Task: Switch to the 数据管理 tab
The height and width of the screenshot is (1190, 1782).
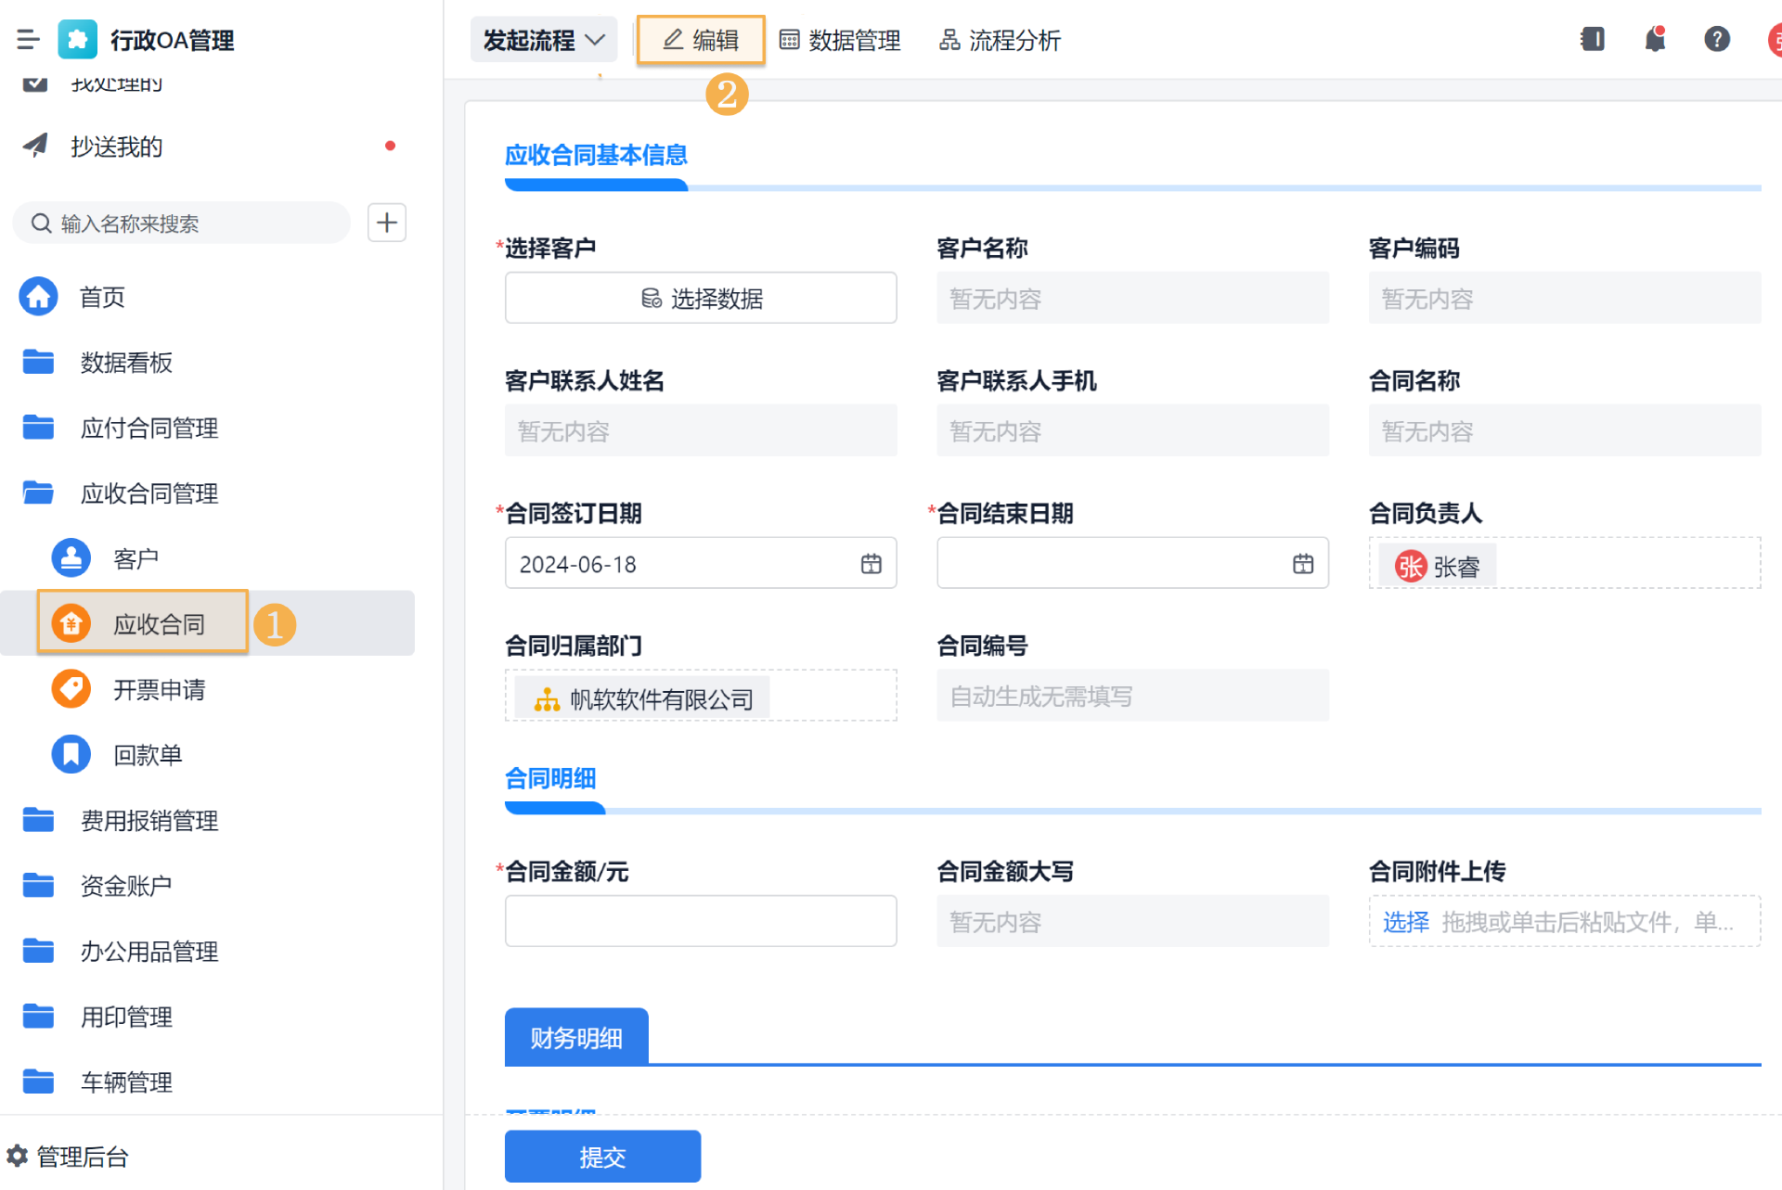Action: coord(840,40)
